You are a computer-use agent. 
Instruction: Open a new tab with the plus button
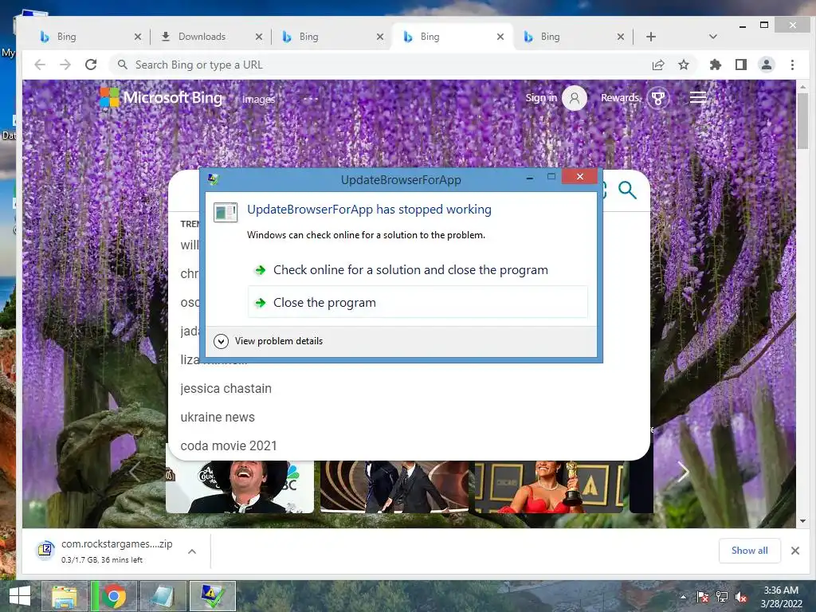(x=651, y=37)
